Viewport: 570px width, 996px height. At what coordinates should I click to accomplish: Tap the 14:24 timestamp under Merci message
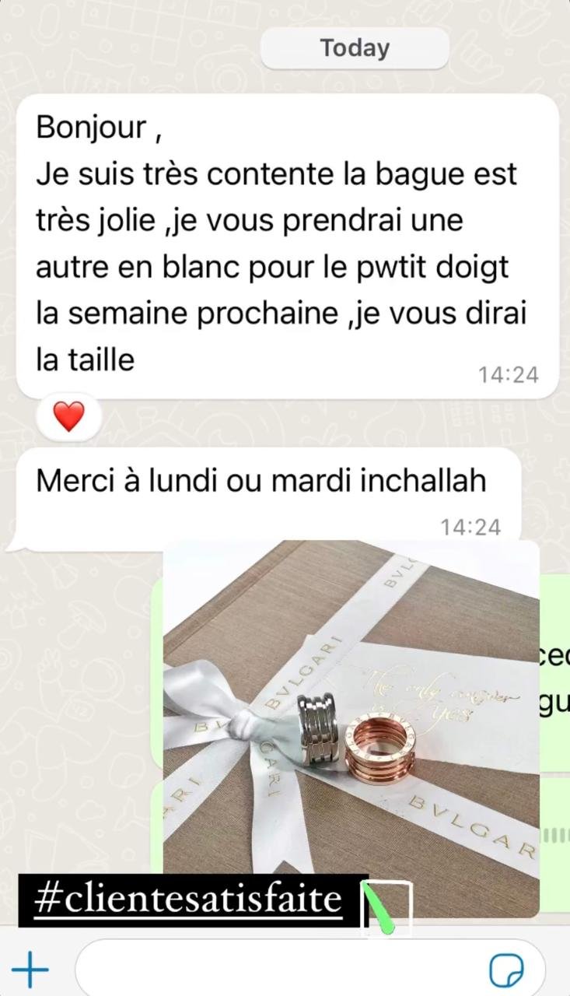(x=470, y=528)
